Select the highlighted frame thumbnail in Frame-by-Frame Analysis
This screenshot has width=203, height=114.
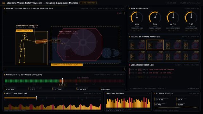point(155,45)
